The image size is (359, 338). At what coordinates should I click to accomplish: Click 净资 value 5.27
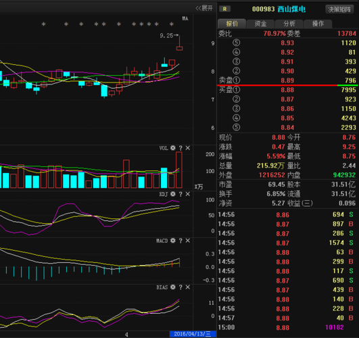[x=279, y=203]
